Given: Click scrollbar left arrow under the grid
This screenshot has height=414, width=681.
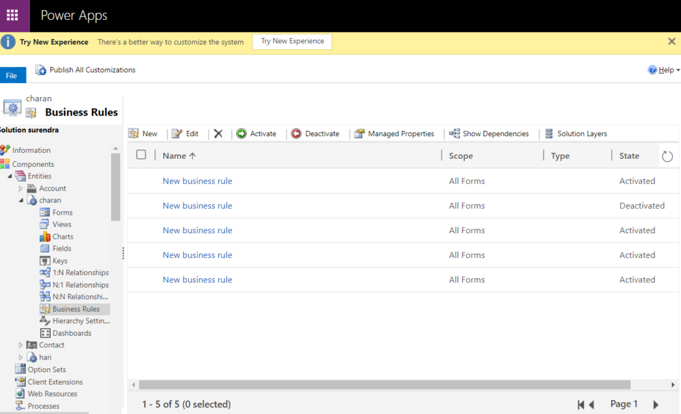Looking at the screenshot, I should tap(133, 385).
